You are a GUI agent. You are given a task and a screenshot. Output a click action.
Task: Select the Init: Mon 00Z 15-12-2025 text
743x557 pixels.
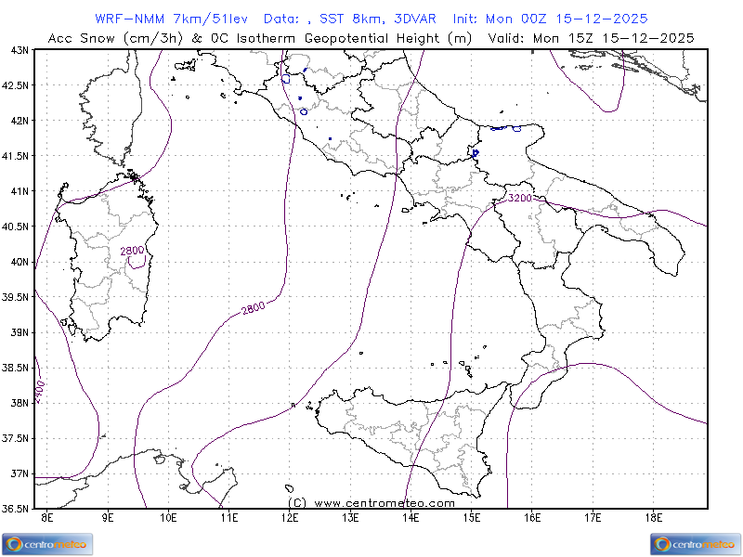click(550, 19)
